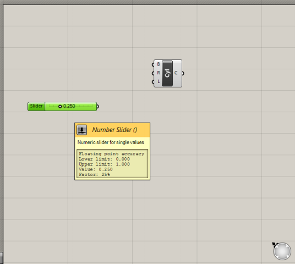Image resolution: width=295 pixels, height=264 pixels.
Task: Click the Number Slider icon in the tooltip
Action: [82, 130]
